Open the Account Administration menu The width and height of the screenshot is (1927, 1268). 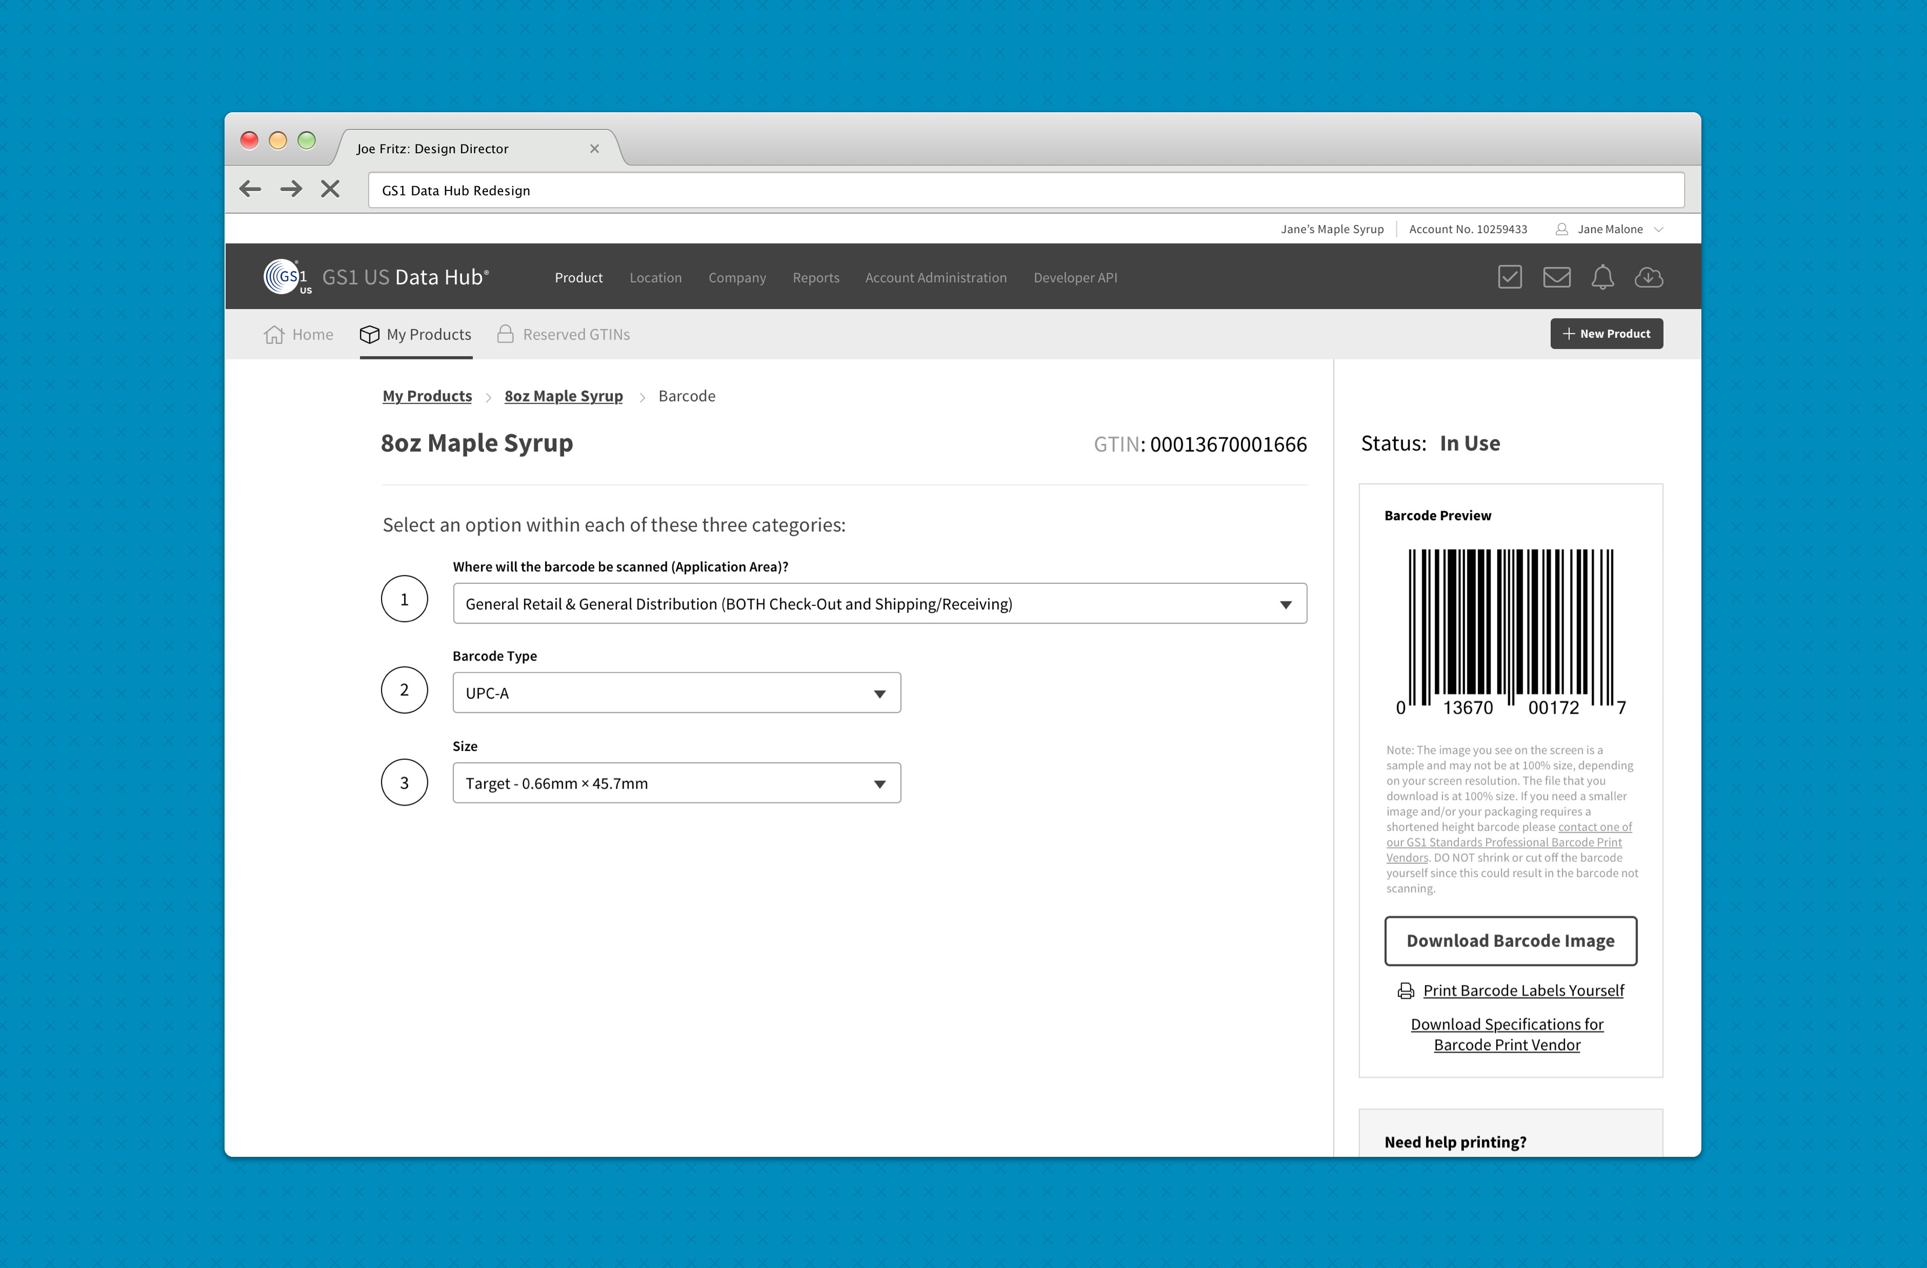click(936, 277)
